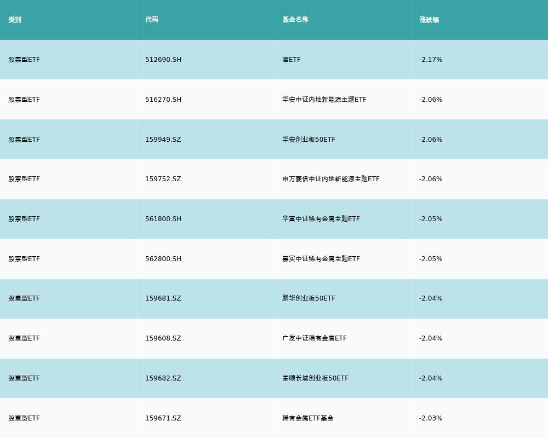
Task: Click 华安创业板50ETF fund name
Action: click(x=309, y=140)
